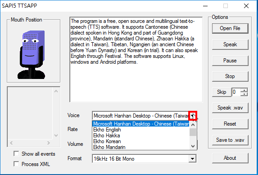Click the Save to .wav button
Image resolution: width=258 pixels, height=175 pixels.
click(230, 140)
